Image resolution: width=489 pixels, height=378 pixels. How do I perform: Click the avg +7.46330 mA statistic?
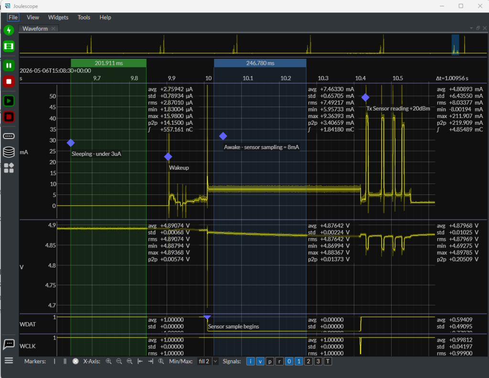coord(331,89)
